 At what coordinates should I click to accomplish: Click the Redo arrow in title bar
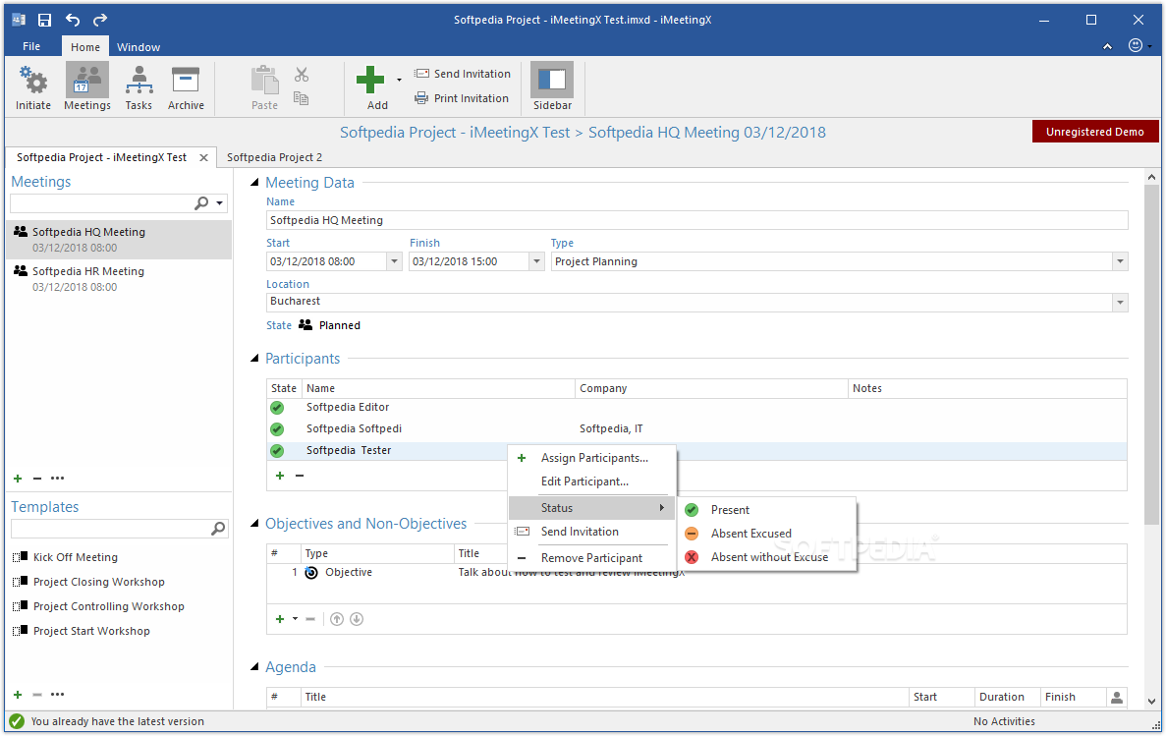[x=100, y=20]
